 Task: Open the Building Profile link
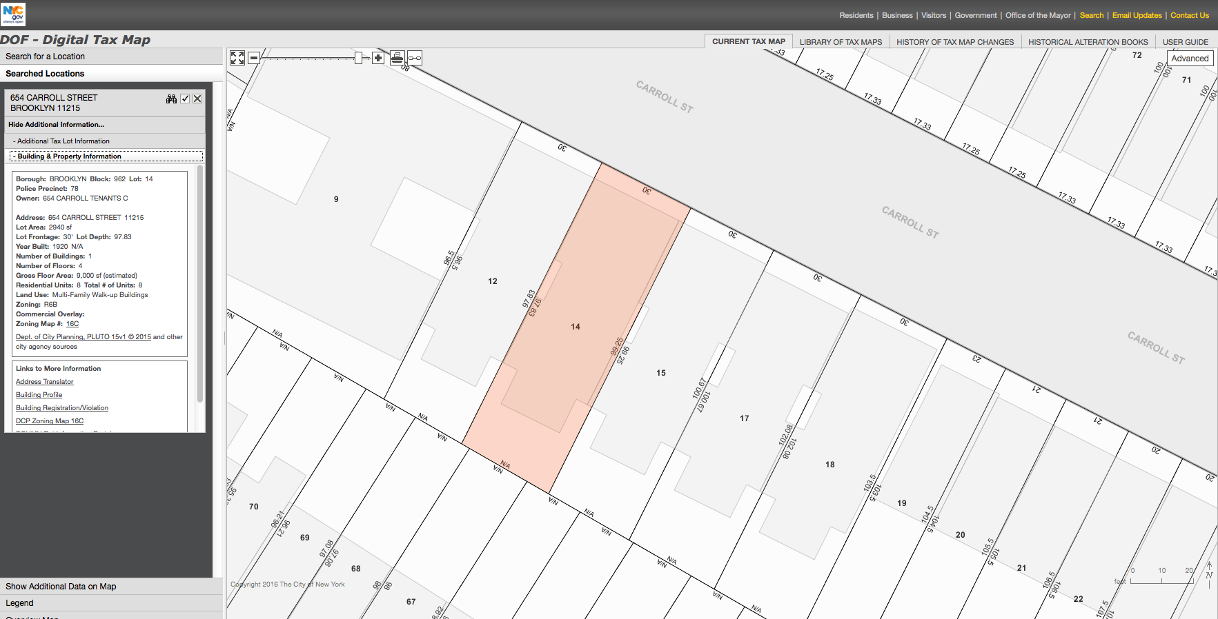click(39, 395)
